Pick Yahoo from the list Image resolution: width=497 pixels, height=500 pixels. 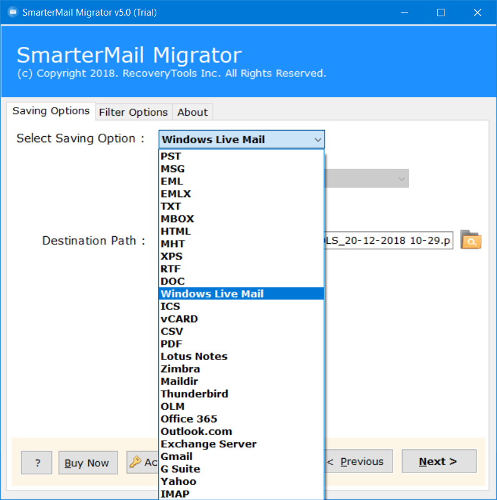(x=241, y=481)
